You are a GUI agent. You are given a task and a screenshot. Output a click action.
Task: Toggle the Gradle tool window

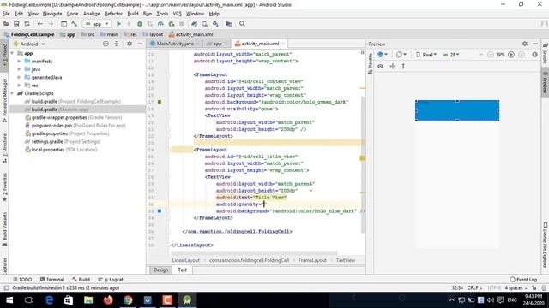tap(546, 53)
